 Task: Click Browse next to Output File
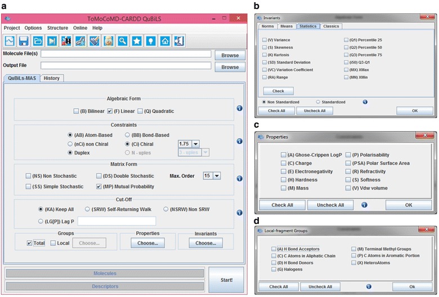230,67
